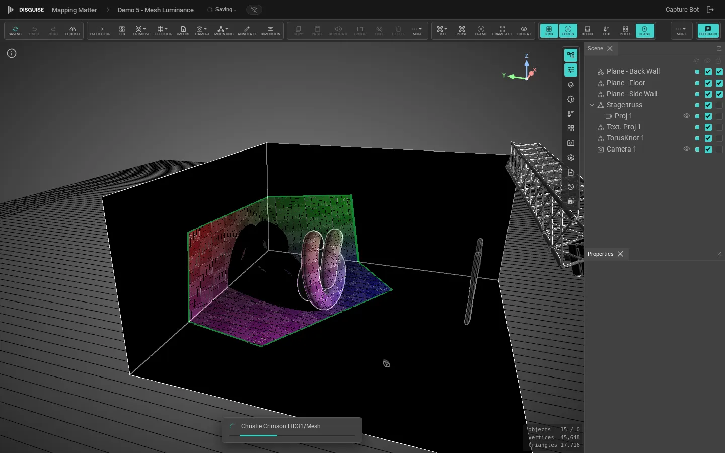Click the Demo 5 - Mesh Luminance title

(156, 10)
